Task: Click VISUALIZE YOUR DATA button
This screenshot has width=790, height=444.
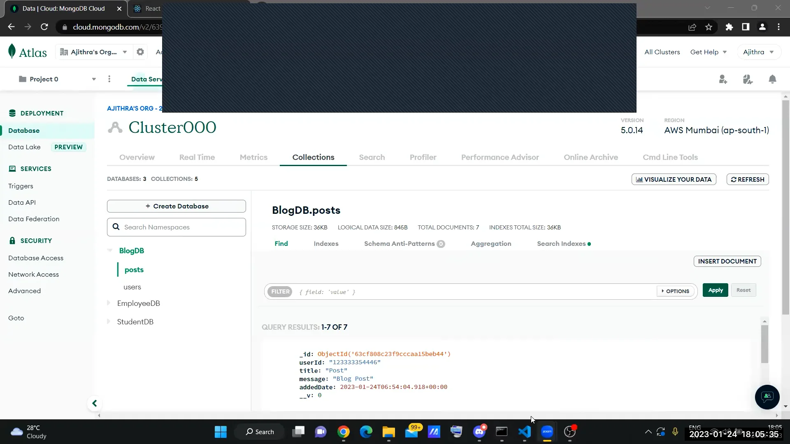Action: 674,179
